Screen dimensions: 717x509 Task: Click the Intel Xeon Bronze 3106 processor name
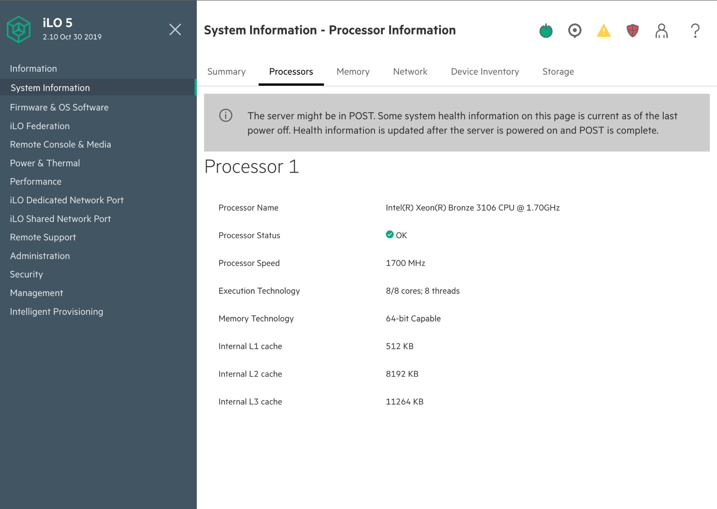pos(473,208)
